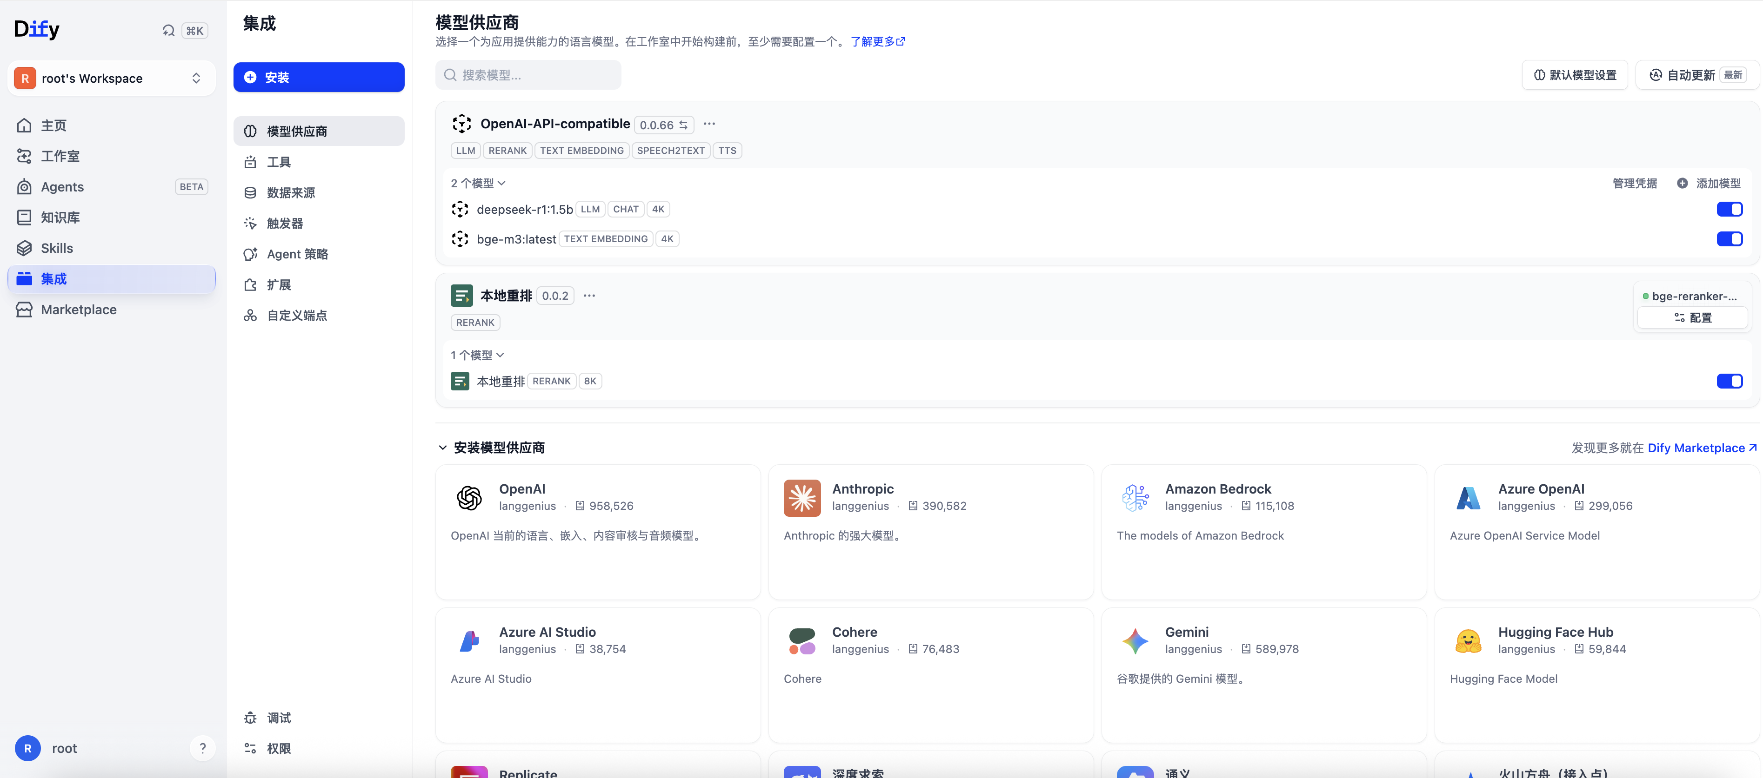Switch to Agent 策略 section
This screenshot has width=1763, height=778.
tap(319, 254)
